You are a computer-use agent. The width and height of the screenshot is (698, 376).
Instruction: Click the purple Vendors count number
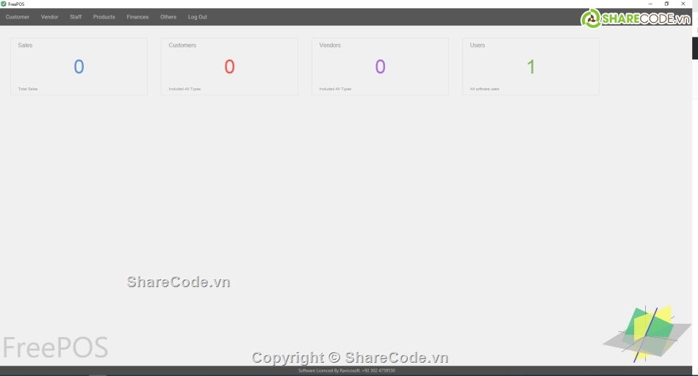(x=380, y=67)
